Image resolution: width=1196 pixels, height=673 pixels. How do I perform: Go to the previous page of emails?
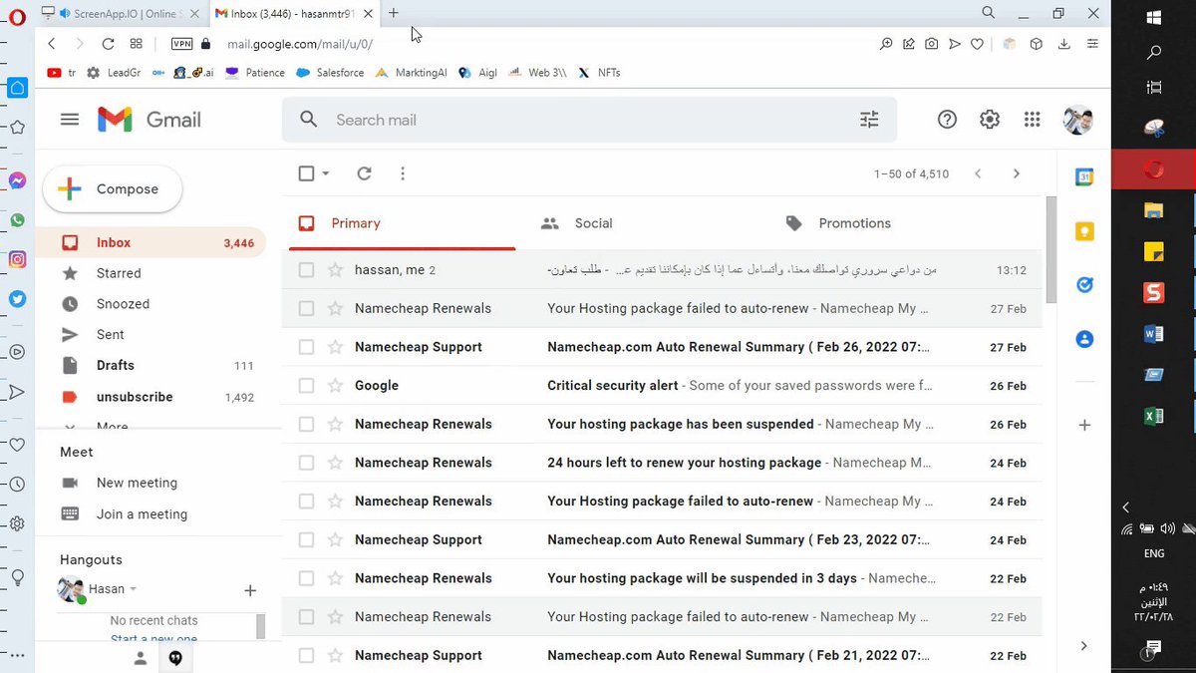tap(978, 173)
